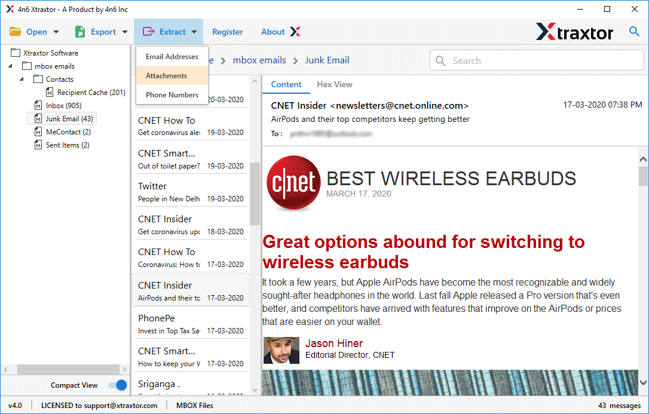Screen dimensions: 649x414
Task: Type in the Search field
Action: click(x=508, y=60)
